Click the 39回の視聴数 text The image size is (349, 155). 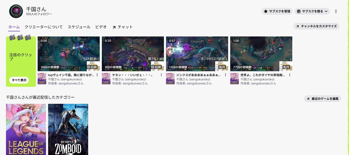coord(50,67)
